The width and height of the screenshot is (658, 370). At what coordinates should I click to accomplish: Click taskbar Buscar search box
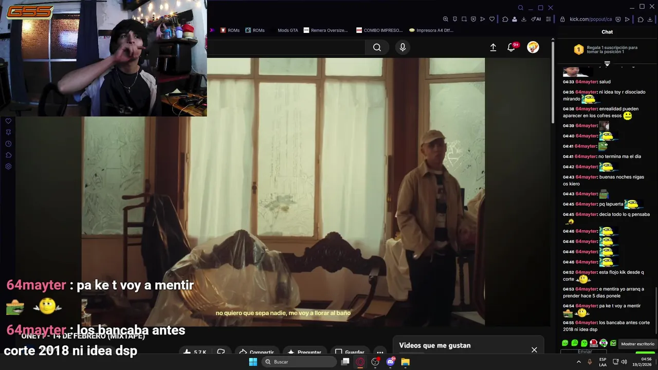pyautogui.click(x=298, y=362)
